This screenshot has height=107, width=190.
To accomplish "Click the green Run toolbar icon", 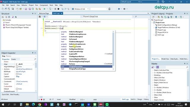I will 45,9.
